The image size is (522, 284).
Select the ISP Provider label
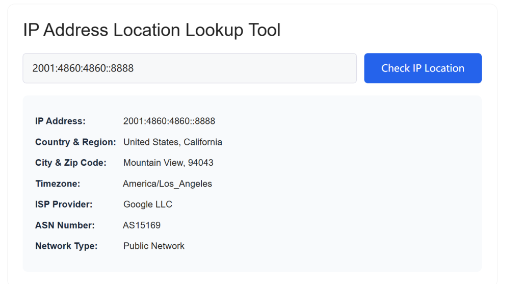coord(64,204)
